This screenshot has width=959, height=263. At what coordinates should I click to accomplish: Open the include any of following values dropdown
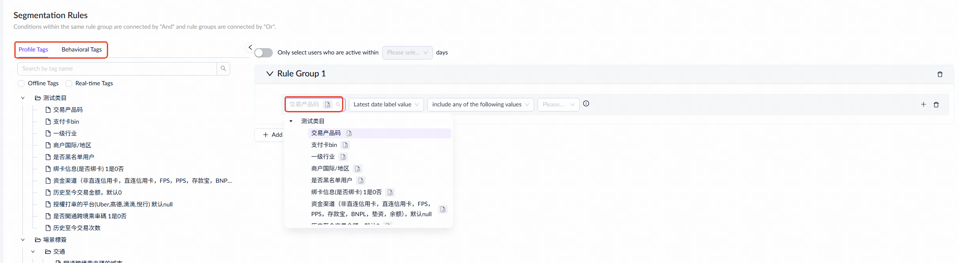pyautogui.click(x=480, y=105)
